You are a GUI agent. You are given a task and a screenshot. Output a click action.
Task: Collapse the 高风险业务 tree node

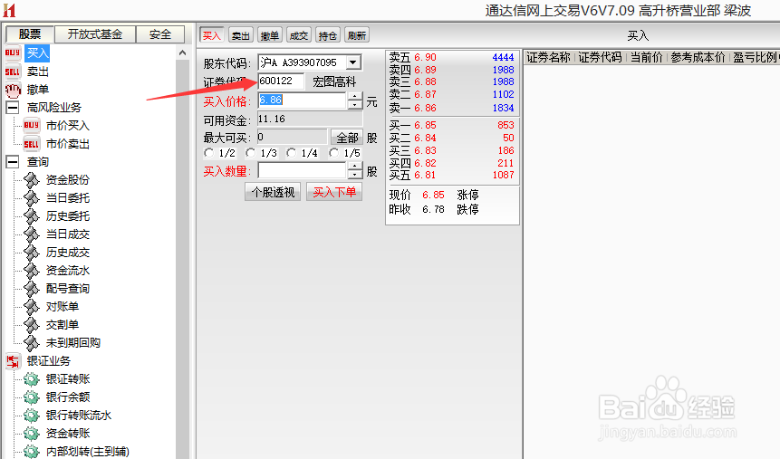(13, 108)
